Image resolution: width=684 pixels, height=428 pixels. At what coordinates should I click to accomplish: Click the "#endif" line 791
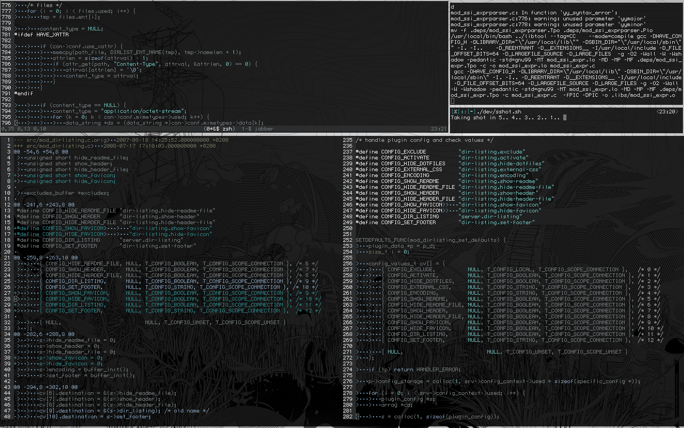click(x=24, y=93)
